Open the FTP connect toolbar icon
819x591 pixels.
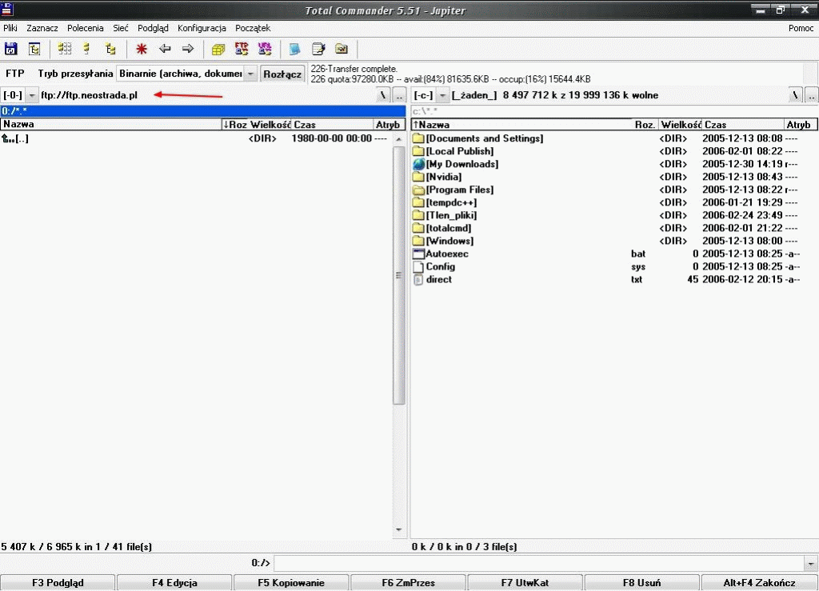click(x=242, y=49)
